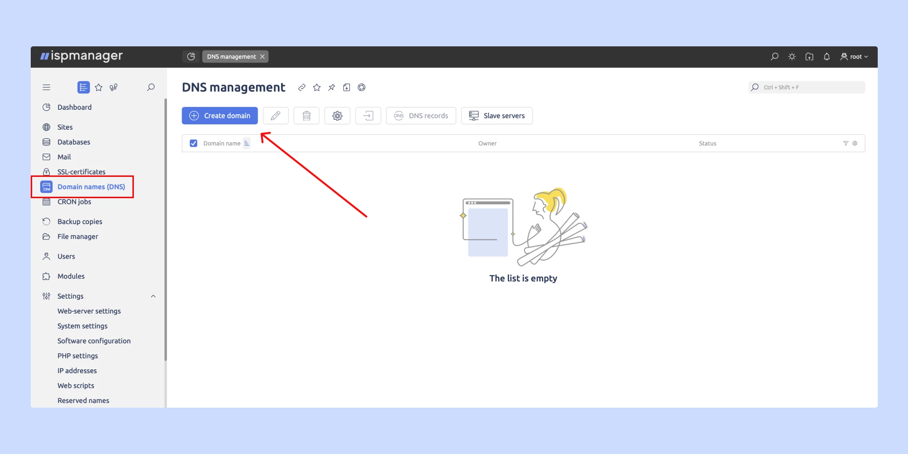Viewport: 908px width, 454px height.
Task: Open sidebar search magnifier
Action: 151,87
